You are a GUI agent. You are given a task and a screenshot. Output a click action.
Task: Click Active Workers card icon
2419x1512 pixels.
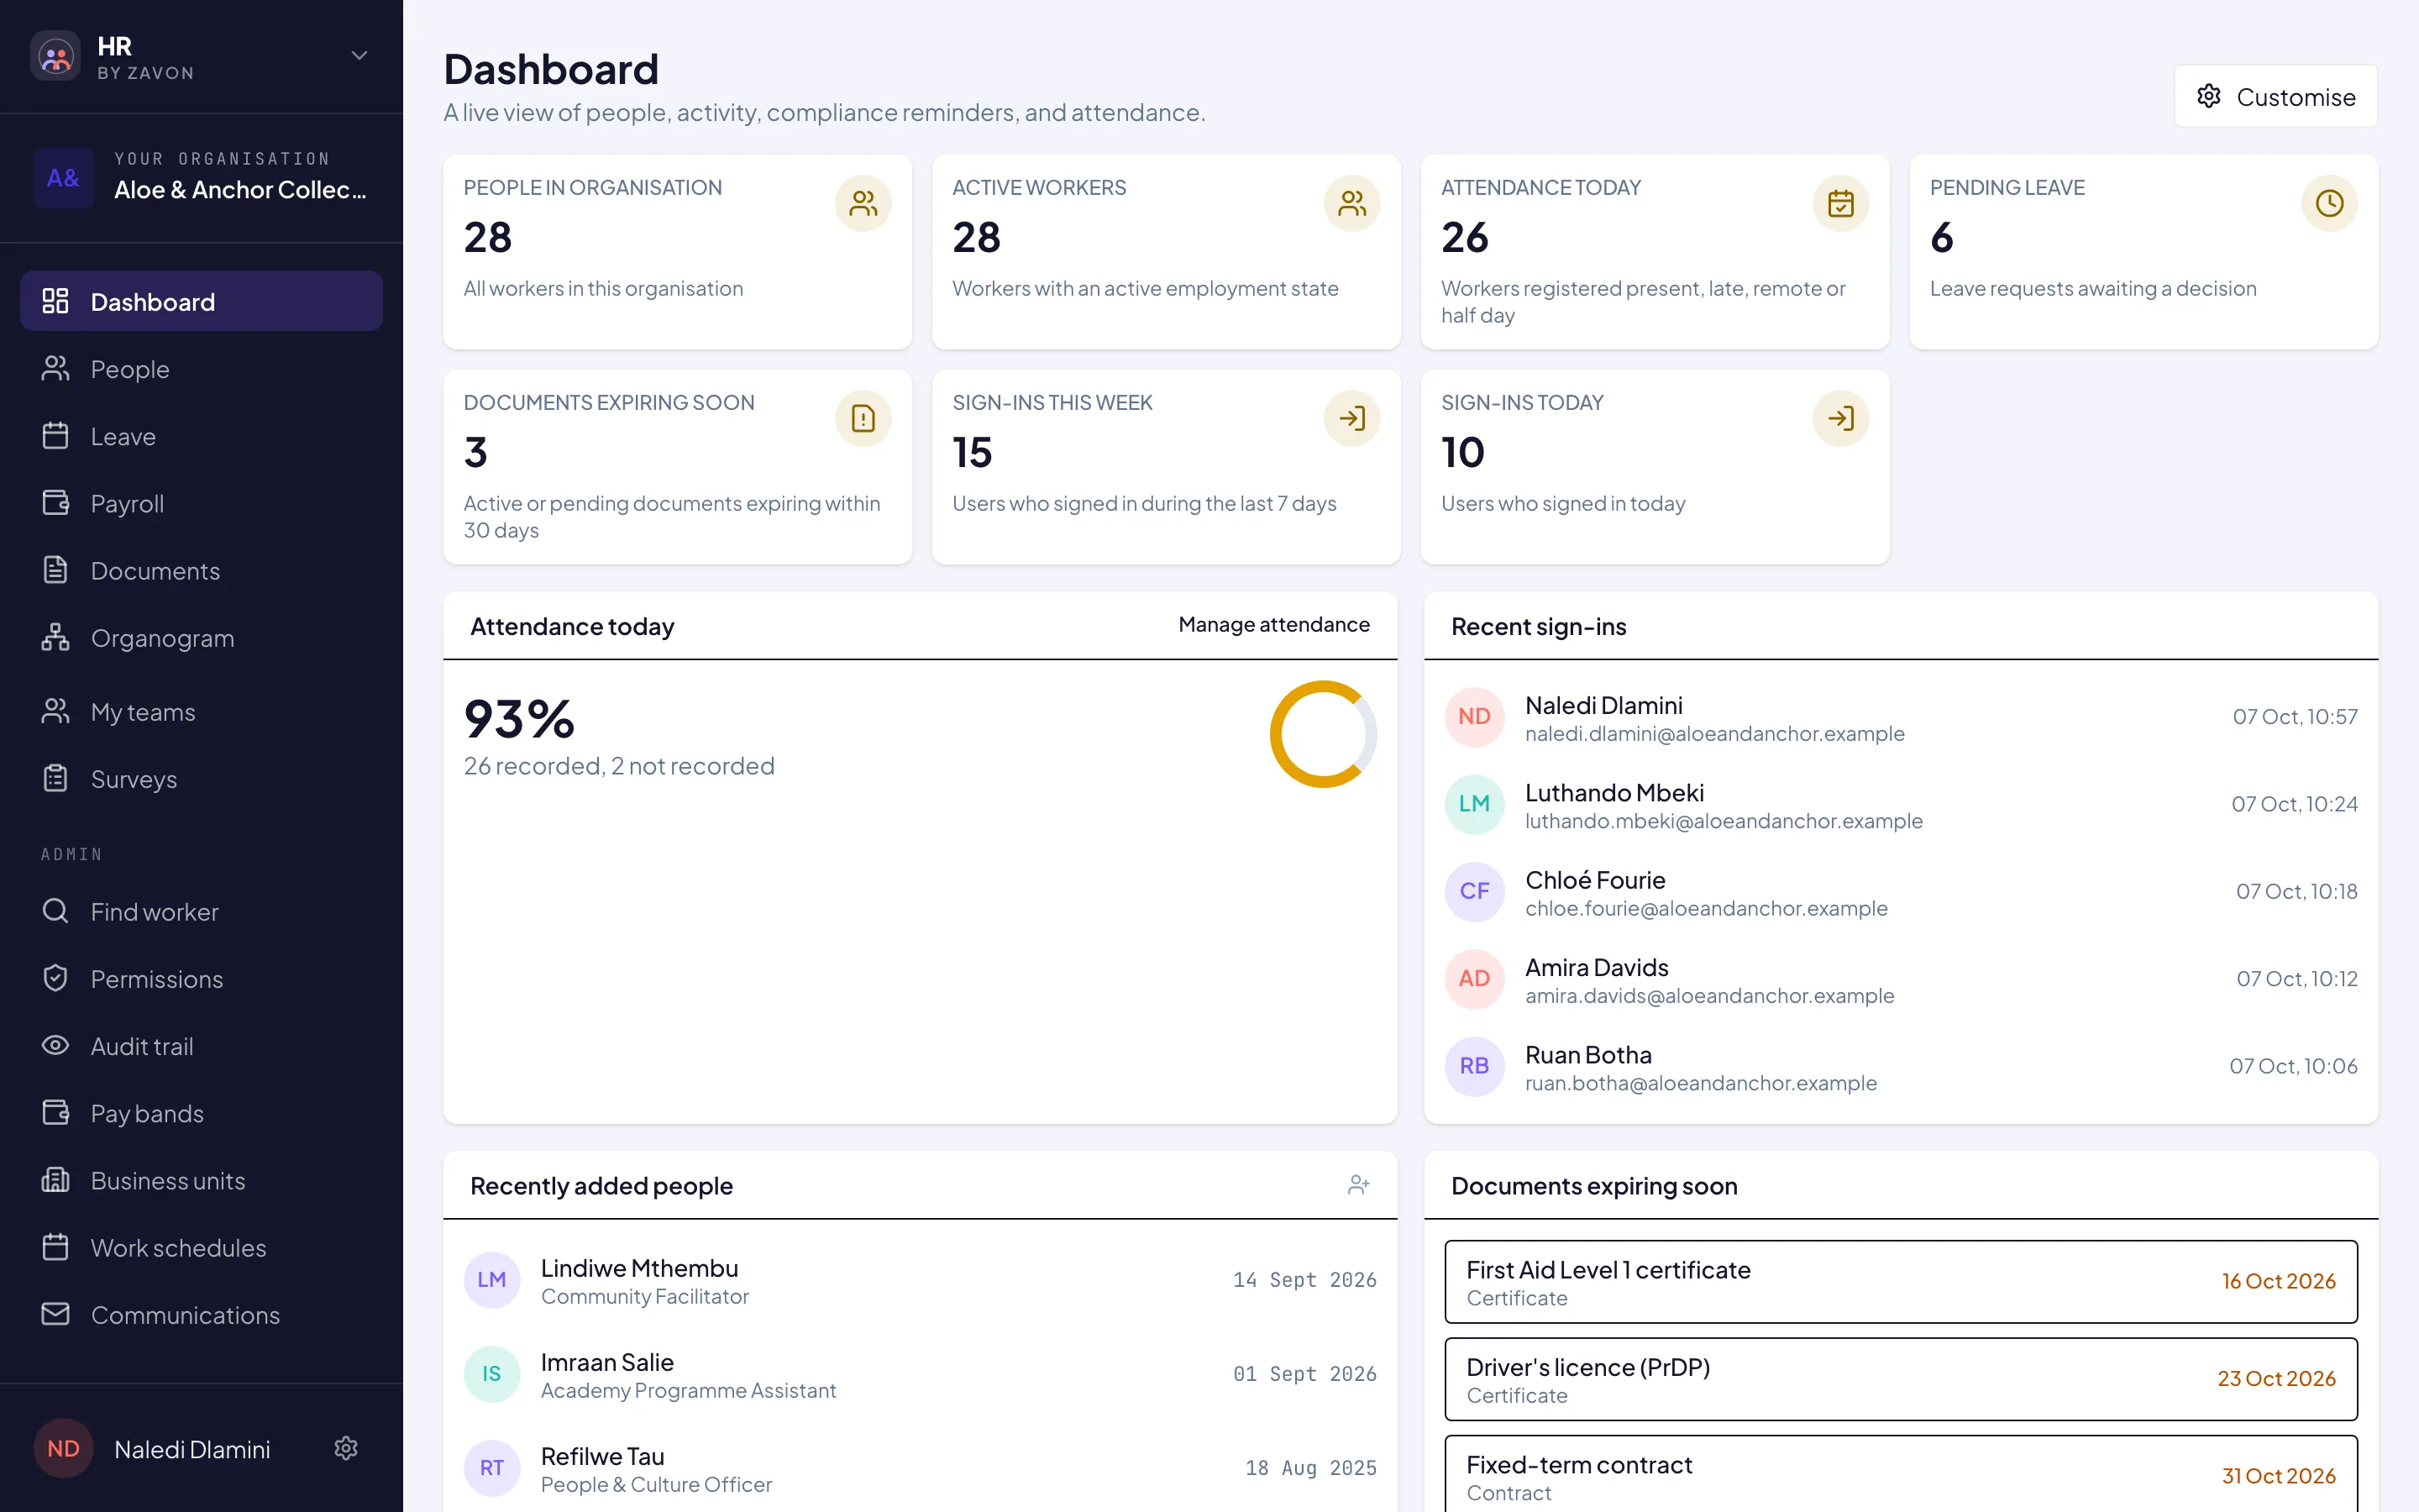[1351, 203]
